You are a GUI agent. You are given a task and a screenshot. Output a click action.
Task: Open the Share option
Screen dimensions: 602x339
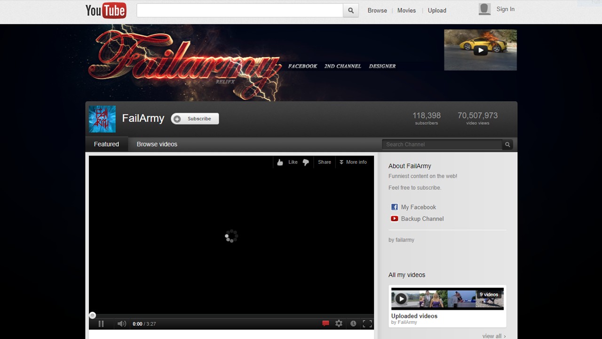coord(325,162)
